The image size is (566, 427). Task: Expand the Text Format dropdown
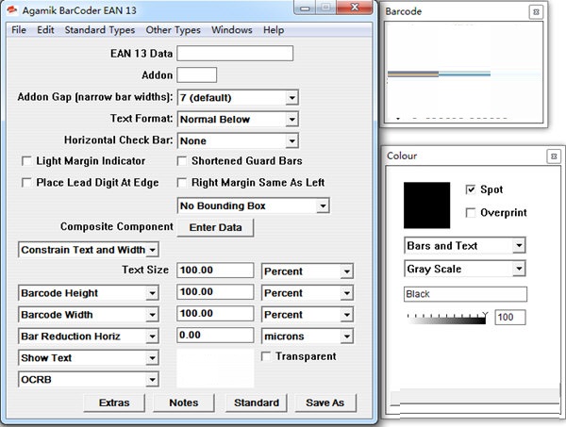[x=291, y=120]
